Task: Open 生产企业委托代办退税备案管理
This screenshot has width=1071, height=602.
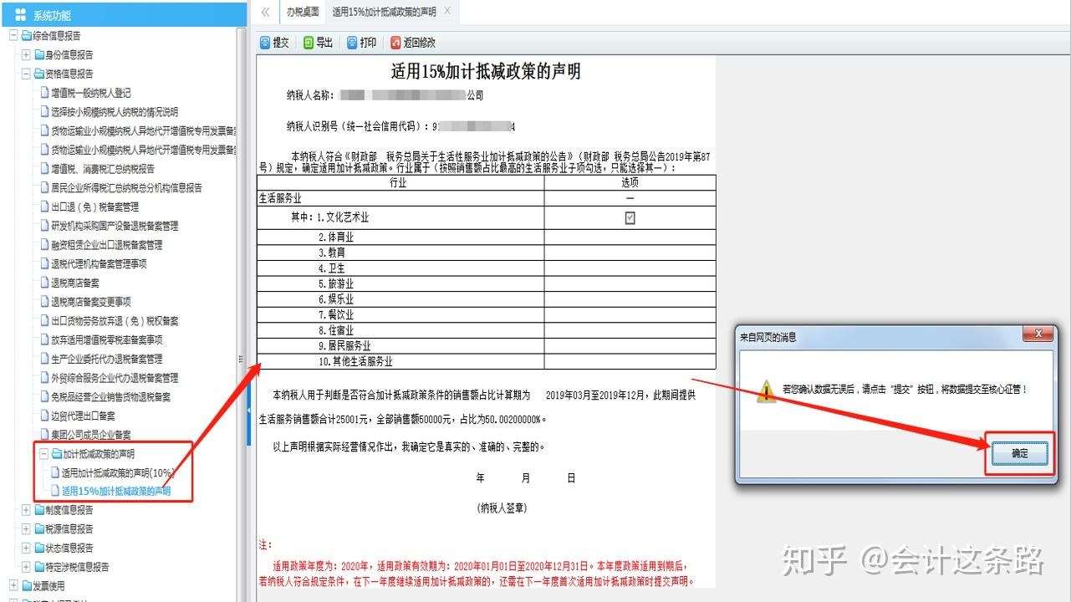Action: pyautogui.click(x=106, y=359)
